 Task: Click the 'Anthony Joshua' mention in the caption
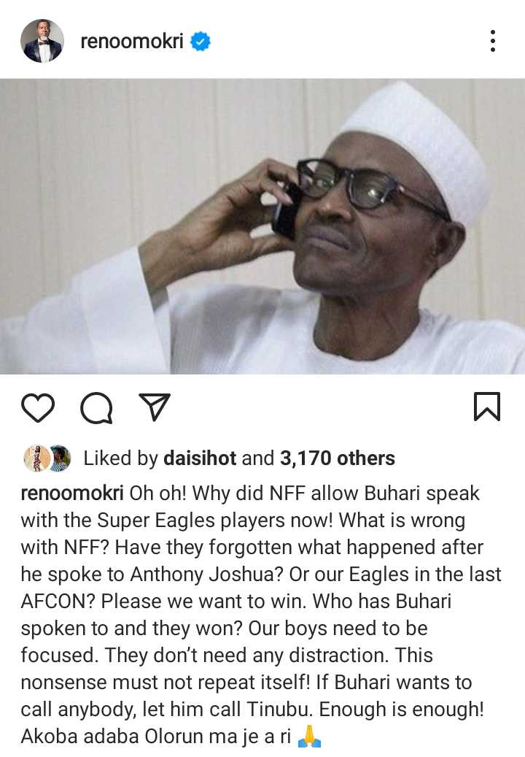[x=206, y=575]
